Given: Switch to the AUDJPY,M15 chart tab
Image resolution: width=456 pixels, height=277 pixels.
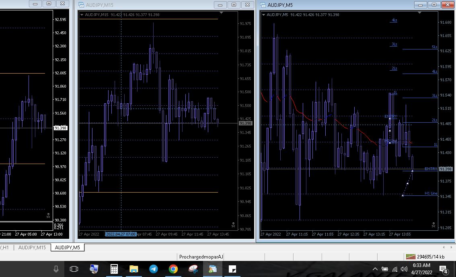Looking at the screenshot, I should (32, 248).
